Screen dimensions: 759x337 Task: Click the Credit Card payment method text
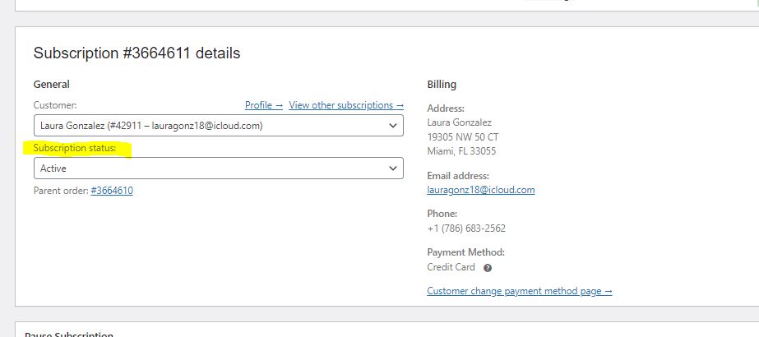pyautogui.click(x=451, y=267)
